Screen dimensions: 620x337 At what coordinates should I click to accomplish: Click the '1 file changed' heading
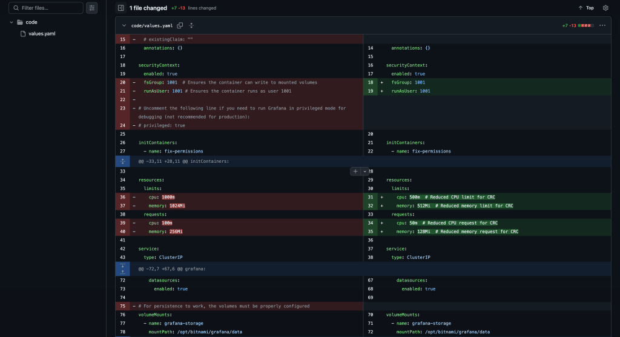148,8
